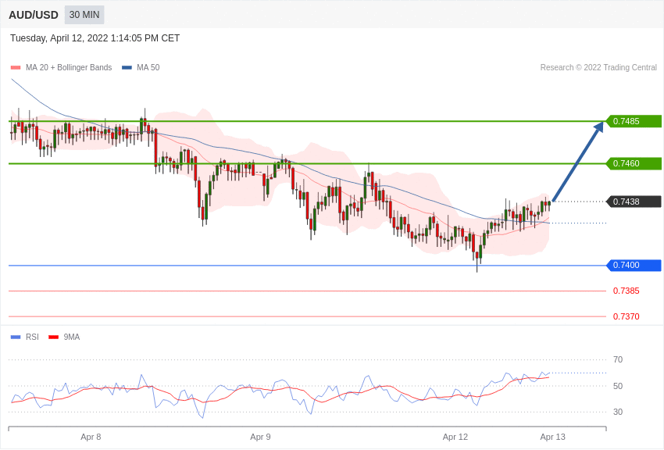
Task: Select the MA 20 + Bollinger Bands legend label
Action: point(69,67)
